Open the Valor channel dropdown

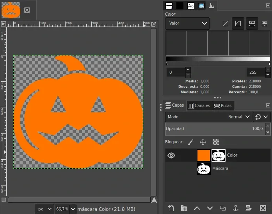(x=187, y=23)
